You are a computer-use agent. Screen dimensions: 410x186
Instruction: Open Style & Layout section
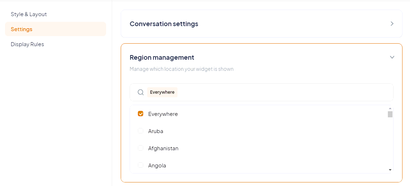pyautogui.click(x=29, y=14)
